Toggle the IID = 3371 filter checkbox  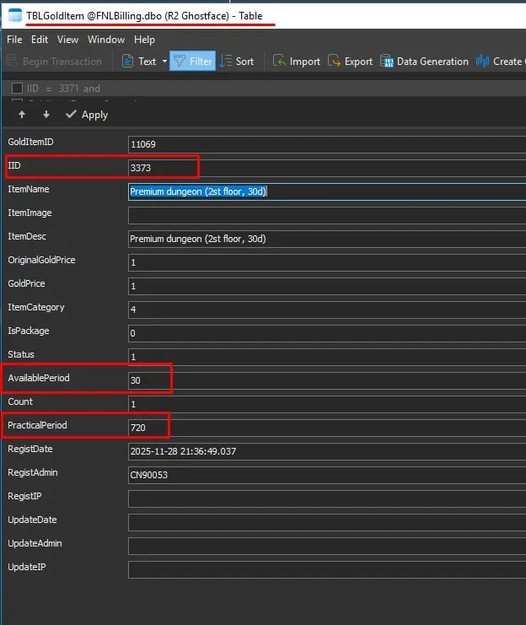click(18, 88)
